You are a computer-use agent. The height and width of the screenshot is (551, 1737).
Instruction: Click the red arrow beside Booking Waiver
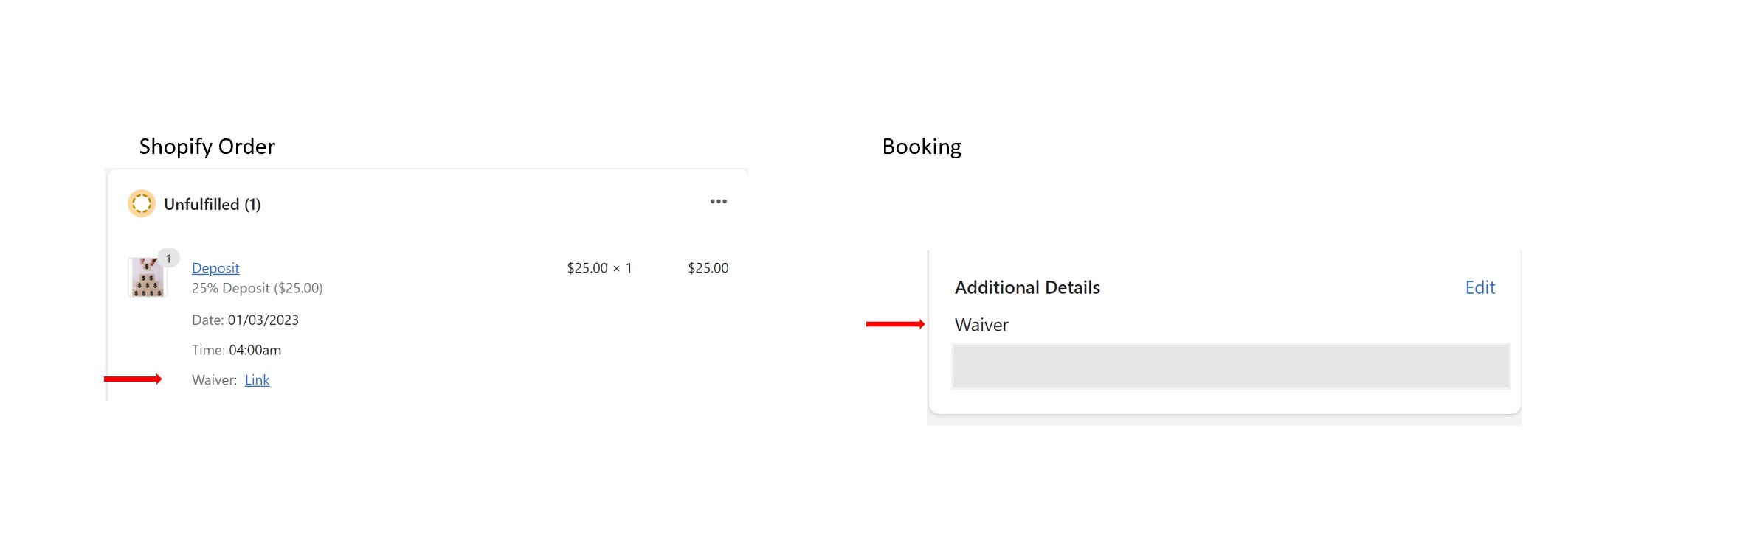(x=895, y=324)
